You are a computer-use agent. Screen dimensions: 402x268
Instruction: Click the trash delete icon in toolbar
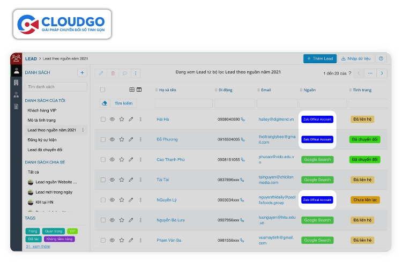click(113, 73)
